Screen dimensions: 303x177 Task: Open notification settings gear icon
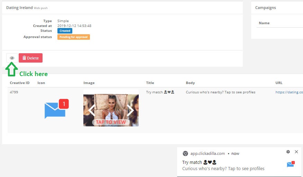tap(288, 152)
